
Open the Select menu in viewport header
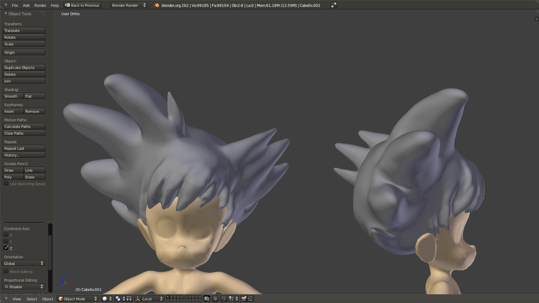(x=32, y=299)
